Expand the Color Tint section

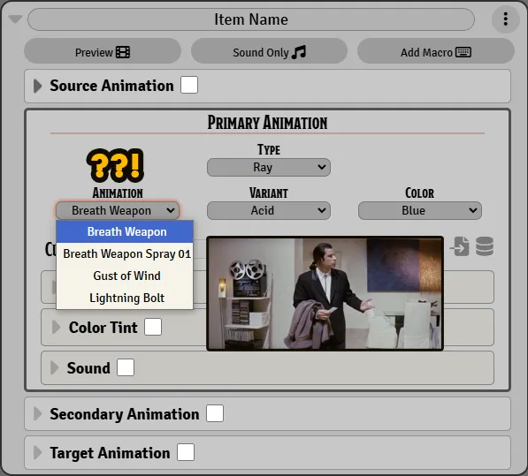[x=56, y=327]
